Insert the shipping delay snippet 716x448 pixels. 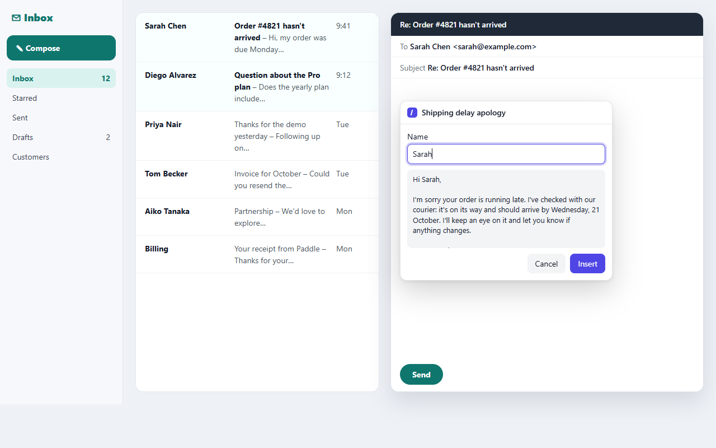tap(587, 264)
